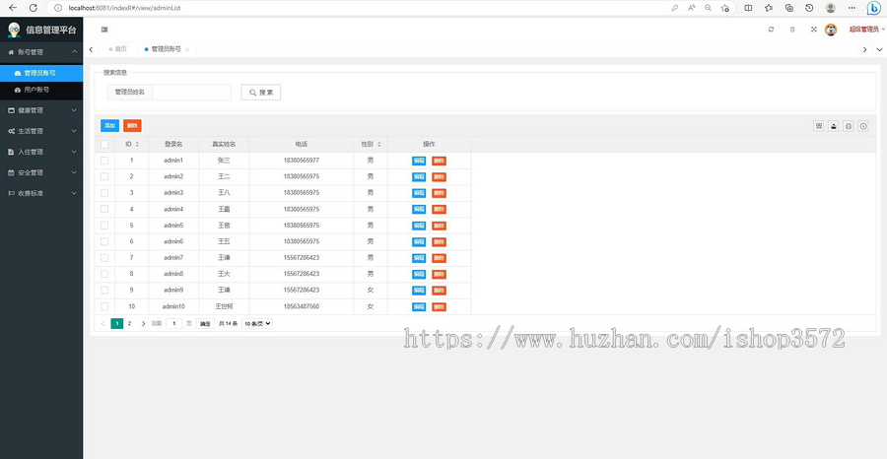Click the 确定 page jump button

[x=205, y=324]
